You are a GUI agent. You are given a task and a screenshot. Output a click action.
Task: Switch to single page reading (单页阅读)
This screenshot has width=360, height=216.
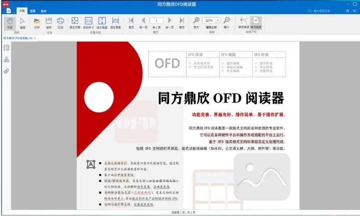click(244, 22)
